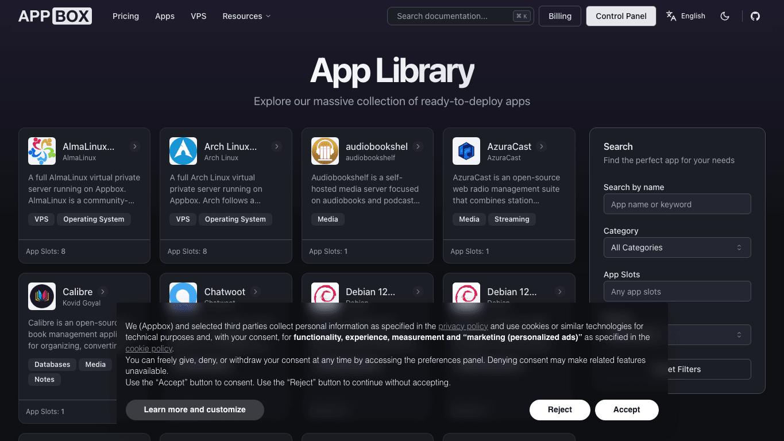Click the audiobookshelf card chevron arrow
784x441 pixels.
418,146
